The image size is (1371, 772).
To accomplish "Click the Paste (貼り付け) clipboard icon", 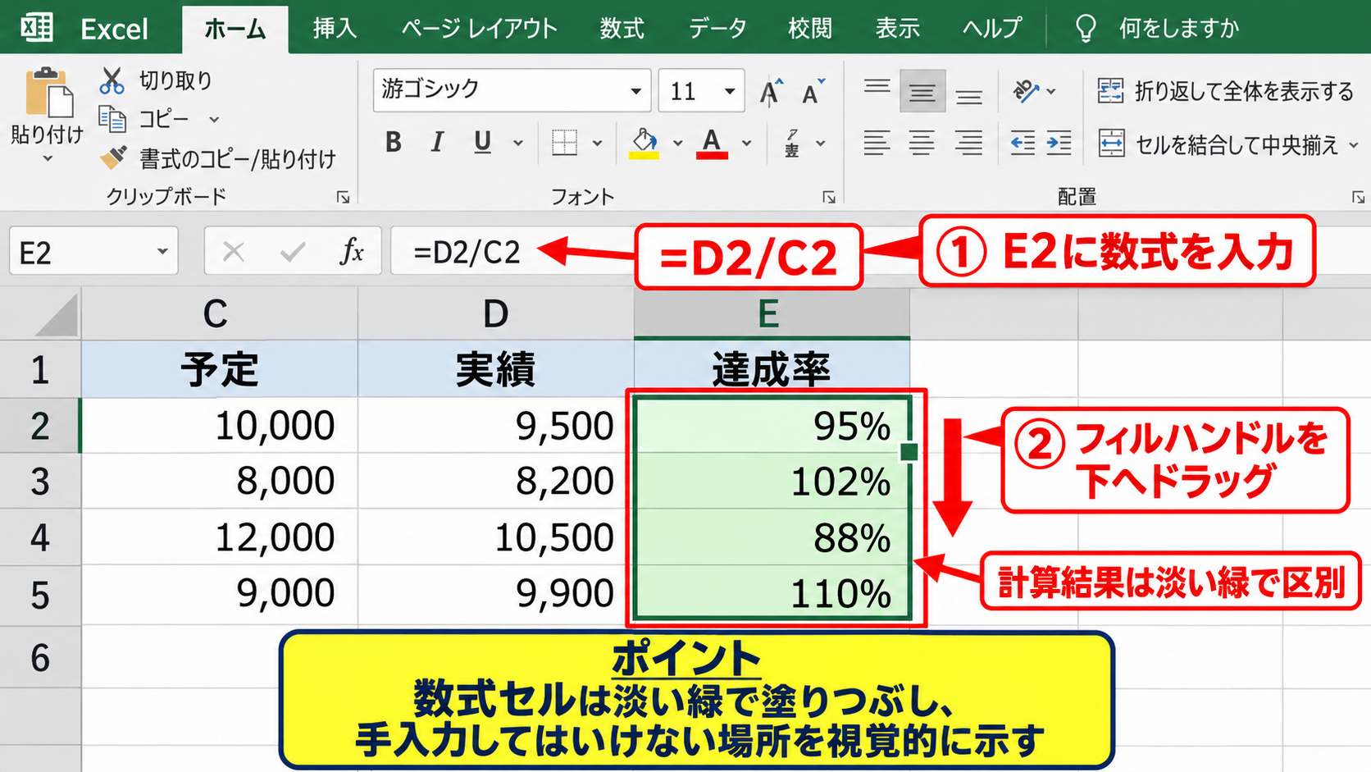I will point(48,92).
